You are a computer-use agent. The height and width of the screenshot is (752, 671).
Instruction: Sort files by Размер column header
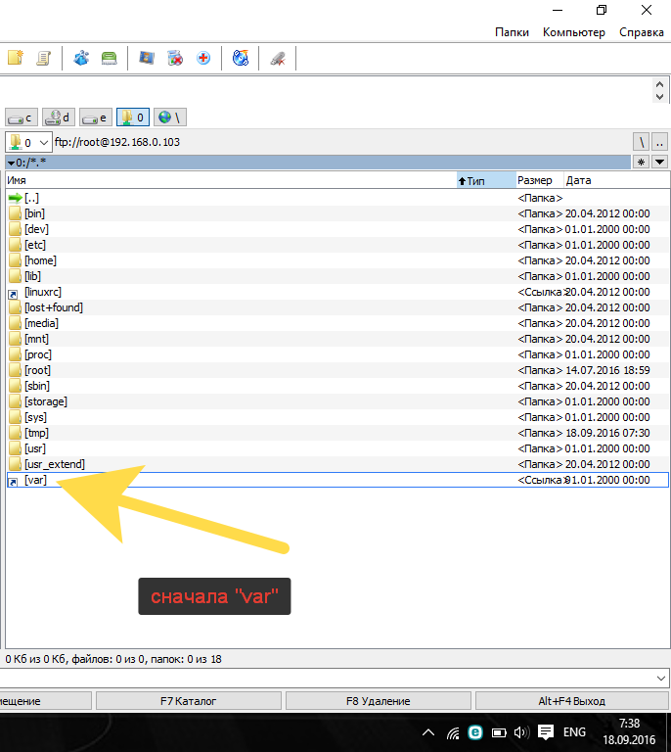(535, 180)
